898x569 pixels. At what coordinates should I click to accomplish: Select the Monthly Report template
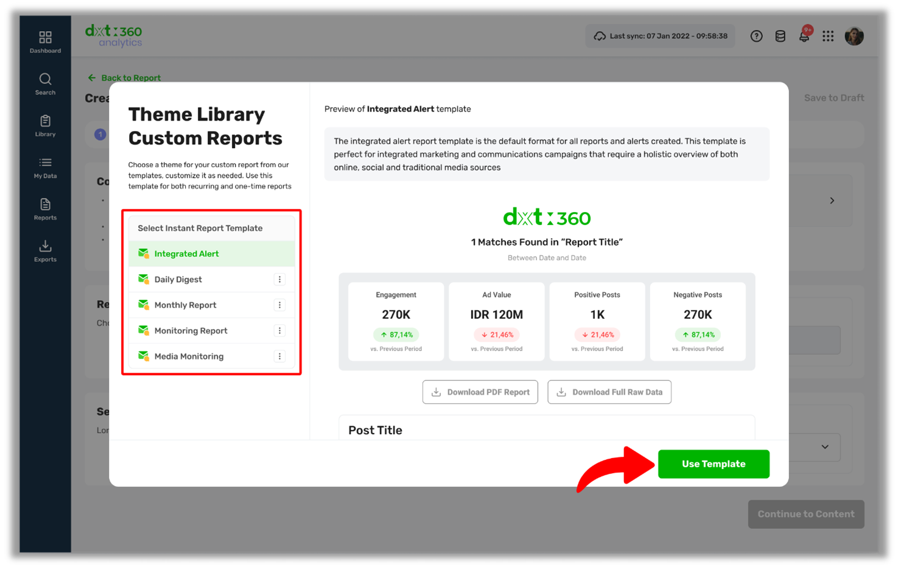[212, 305]
